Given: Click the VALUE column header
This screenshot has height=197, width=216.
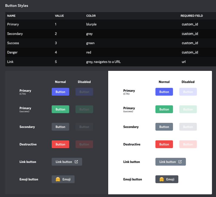Looking at the screenshot, I should tap(59, 16).
